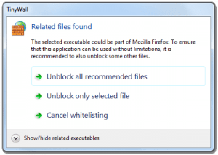
Task: Click green arrow beside Unblock all recommended files
Action: (38, 77)
